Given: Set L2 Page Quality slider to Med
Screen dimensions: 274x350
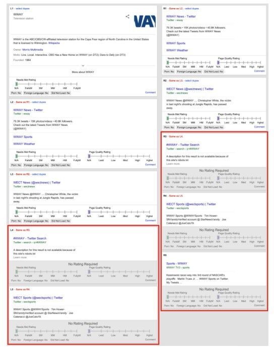Looking at the screenshot, I should pyautogui.click(x=125, y=156).
